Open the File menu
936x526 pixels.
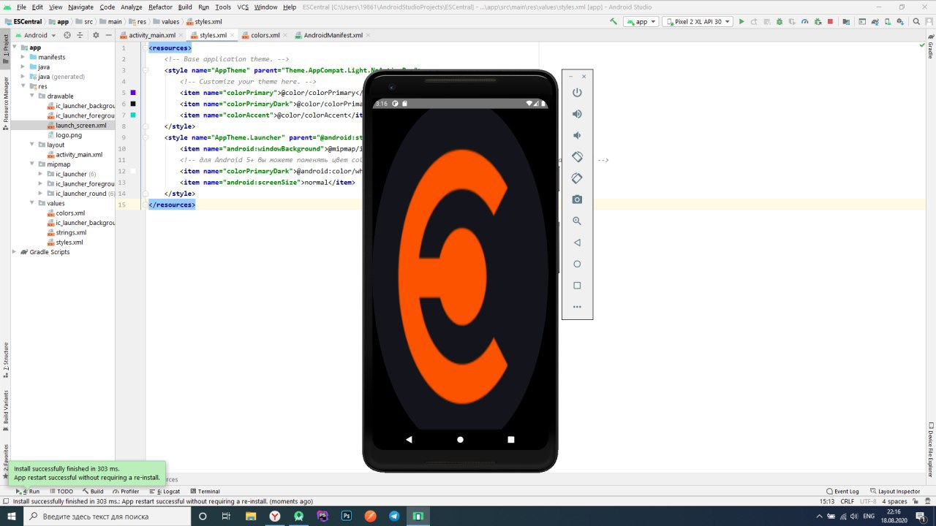click(x=21, y=7)
